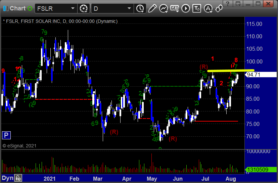This screenshot has width=278, height=183.
Task: Click the P pivot button on chart
Action: pyautogui.click(x=6, y=135)
